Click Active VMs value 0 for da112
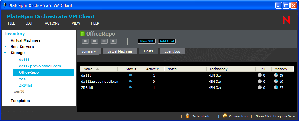Image resolution: width=299 pixels, height=121 pixels. 154,82
